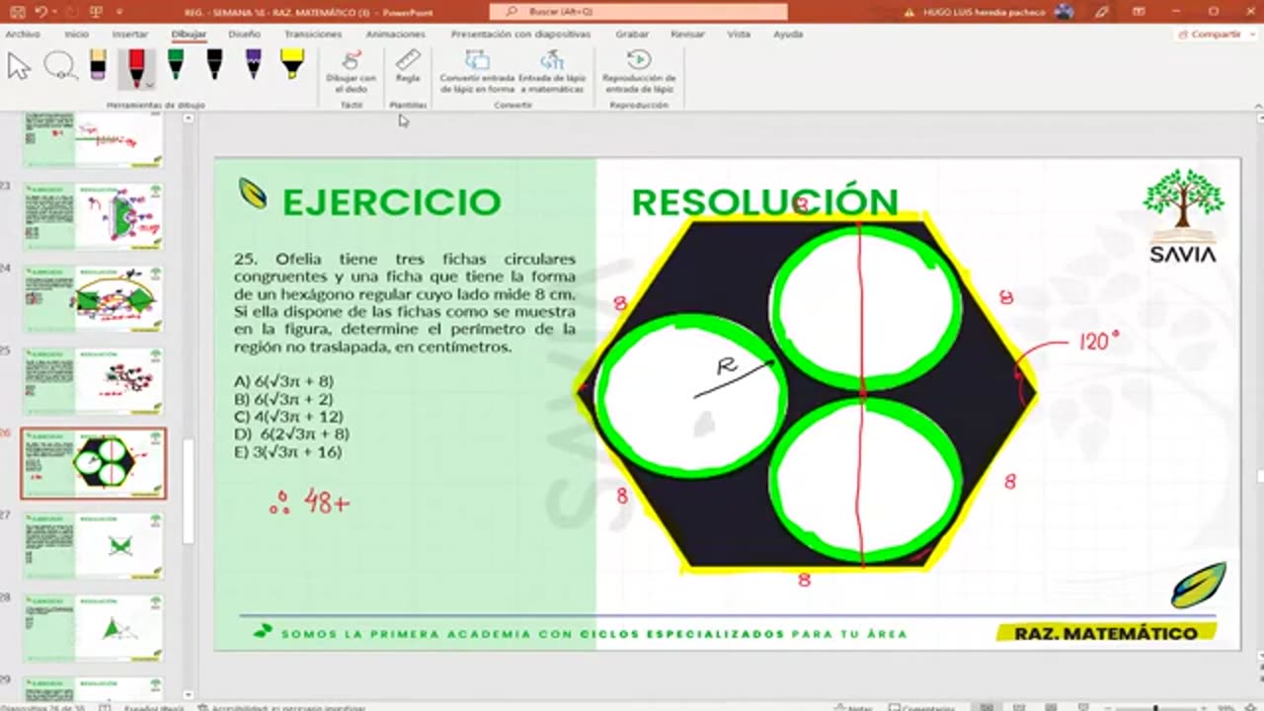The height and width of the screenshot is (711, 1264).
Task: Select slide 25 thumbnail
Action: point(93,380)
